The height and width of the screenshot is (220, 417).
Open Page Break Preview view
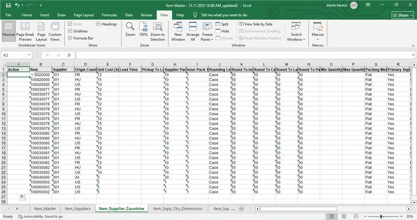(x=25, y=32)
